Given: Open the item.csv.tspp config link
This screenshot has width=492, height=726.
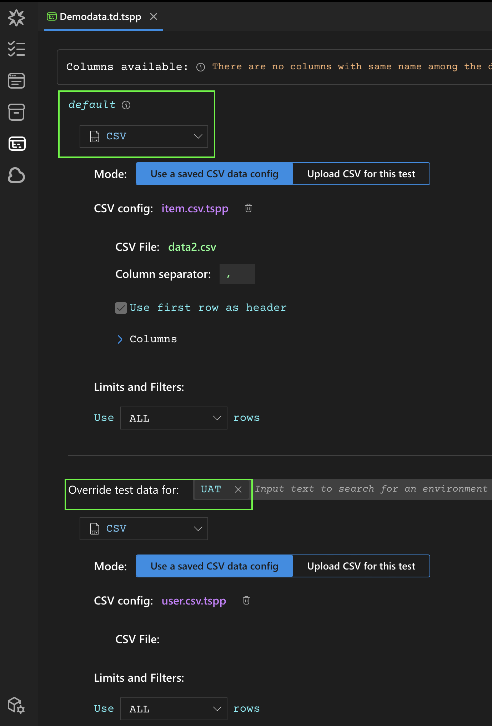Looking at the screenshot, I should pos(195,209).
